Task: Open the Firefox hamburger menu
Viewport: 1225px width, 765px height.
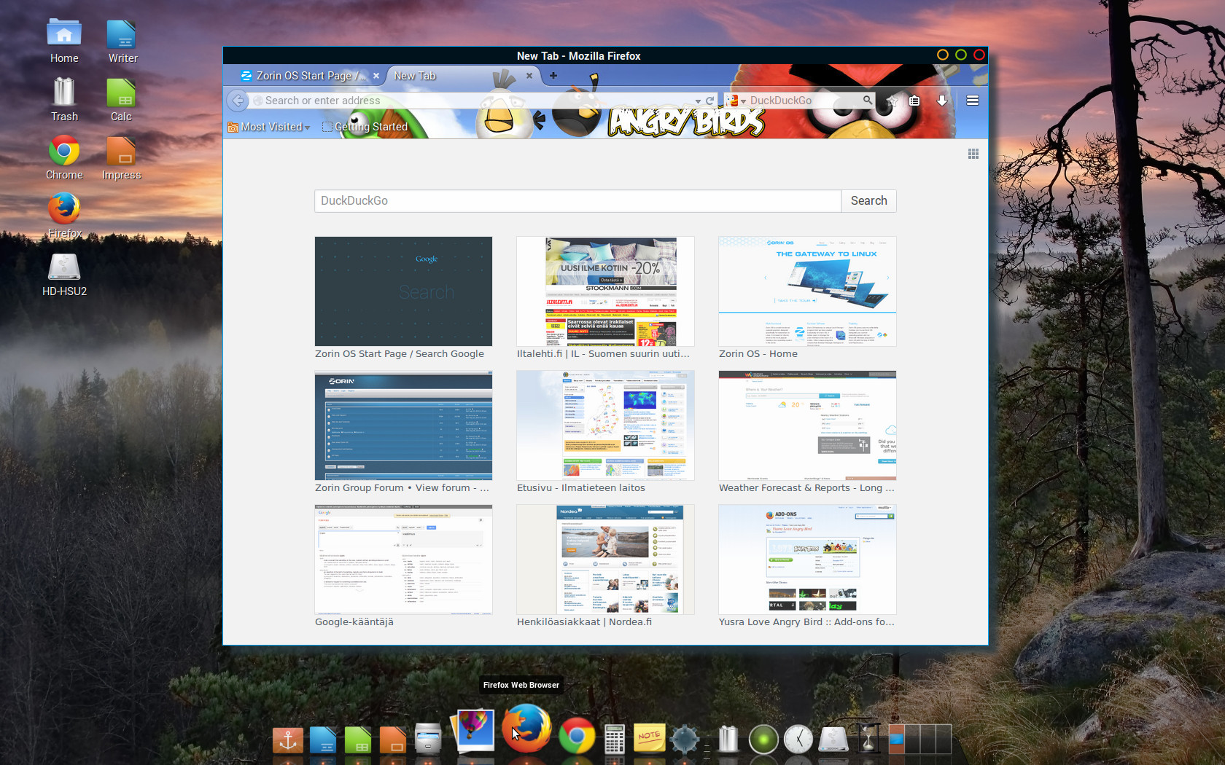Action: pyautogui.click(x=972, y=101)
